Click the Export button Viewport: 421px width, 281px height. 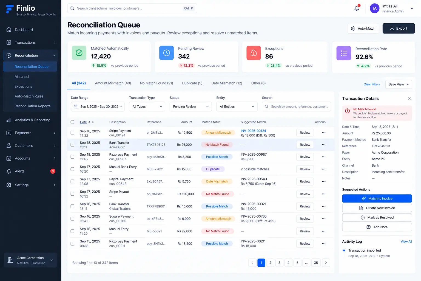pos(399,28)
